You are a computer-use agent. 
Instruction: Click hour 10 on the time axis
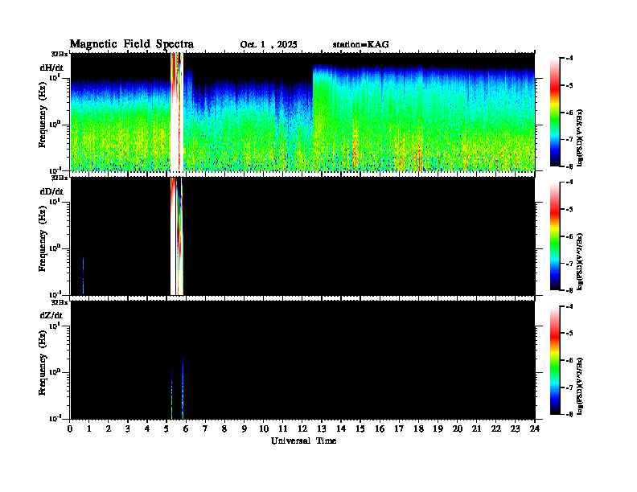click(264, 429)
